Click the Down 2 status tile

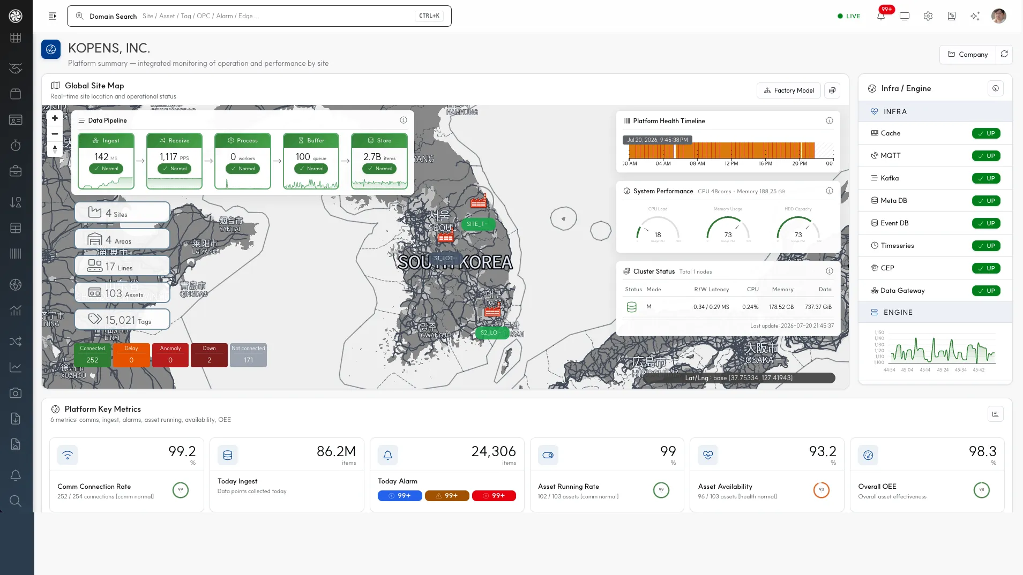coord(209,355)
